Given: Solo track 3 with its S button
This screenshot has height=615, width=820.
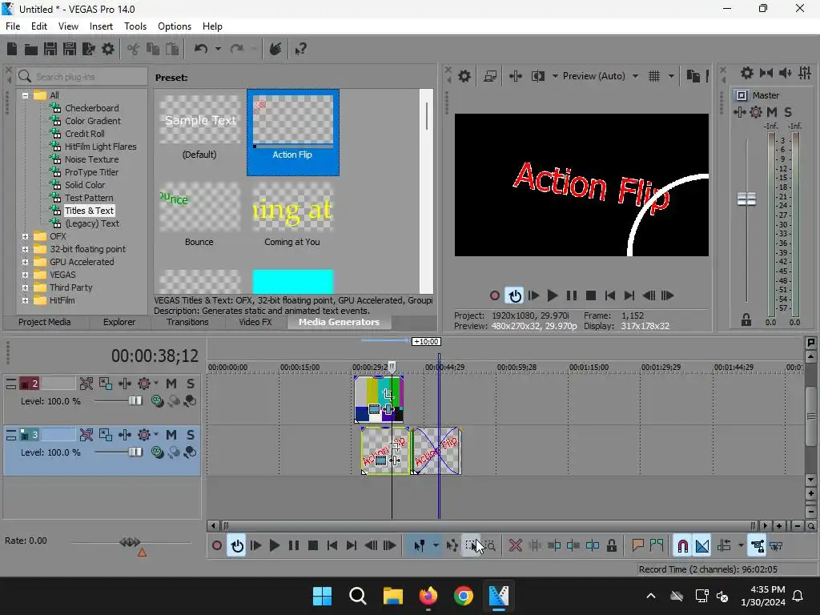Looking at the screenshot, I should click(191, 435).
